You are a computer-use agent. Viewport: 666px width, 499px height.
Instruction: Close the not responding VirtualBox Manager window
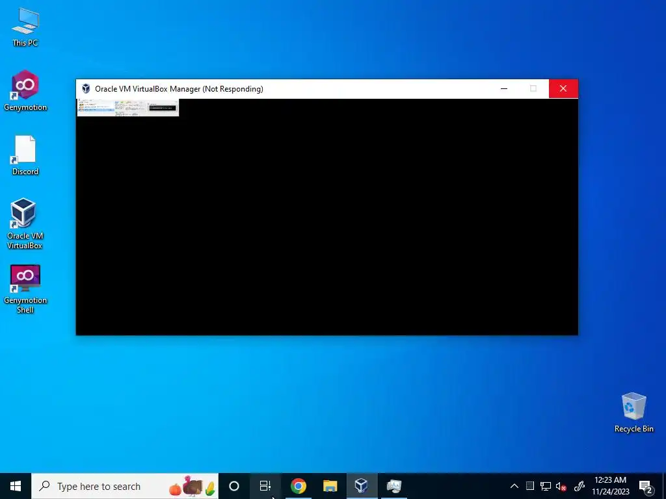click(x=563, y=88)
